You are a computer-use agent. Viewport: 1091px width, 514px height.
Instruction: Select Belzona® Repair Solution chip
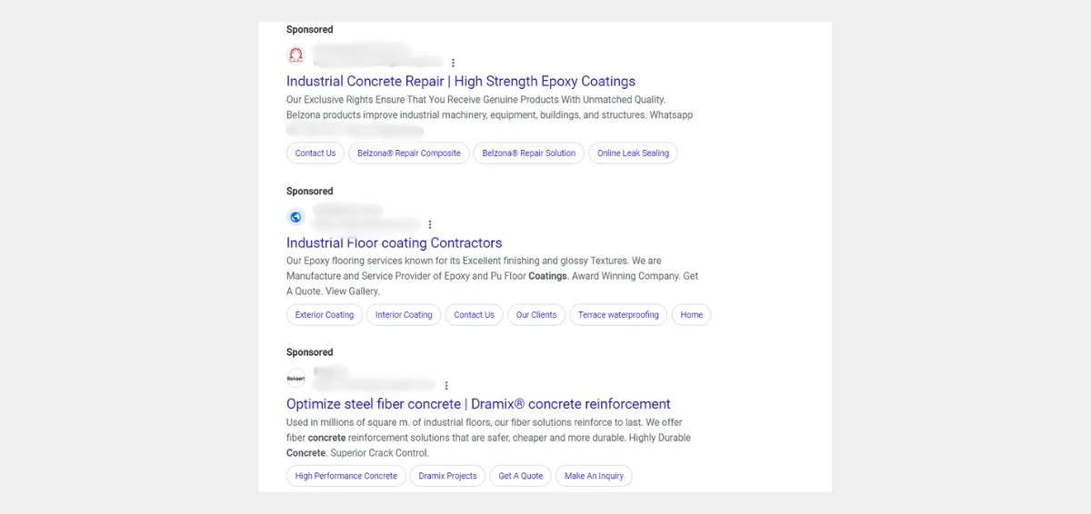(529, 153)
